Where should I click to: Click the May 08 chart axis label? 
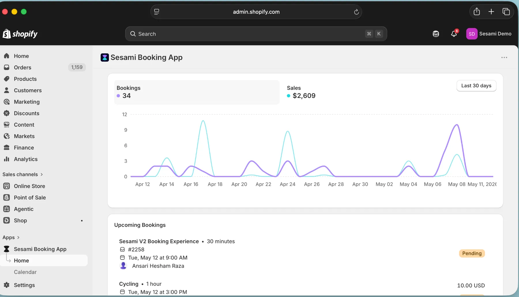point(457,184)
